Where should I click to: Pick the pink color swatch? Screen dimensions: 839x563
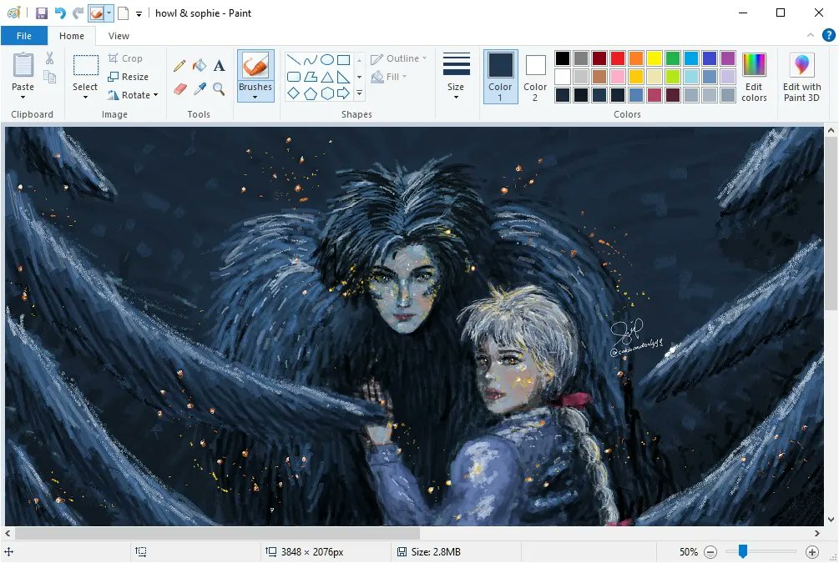pyautogui.click(x=618, y=77)
